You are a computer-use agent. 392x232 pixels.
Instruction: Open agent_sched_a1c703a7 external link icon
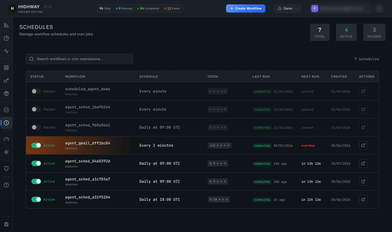coord(363,181)
